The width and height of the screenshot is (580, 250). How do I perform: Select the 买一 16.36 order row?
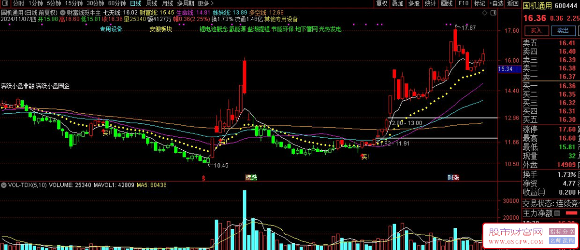551,86
